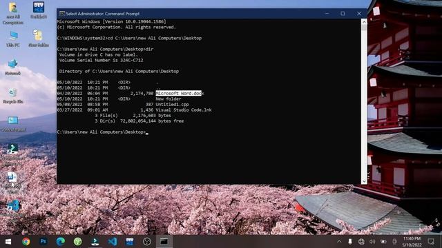Viewport: 442px width, 248px height.
Task: Minimize the Command Prompt window
Action: (x=327, y=14)
